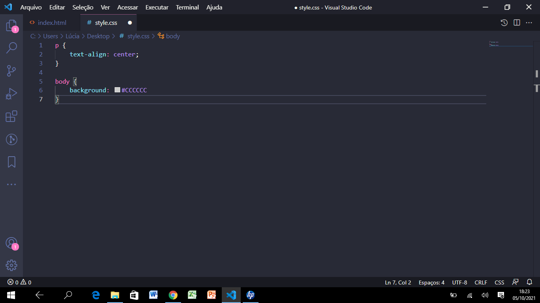The height and width of the screenshot is (303, 540).
Task: Select the style.css tab
Action: (x=108, y=23)
